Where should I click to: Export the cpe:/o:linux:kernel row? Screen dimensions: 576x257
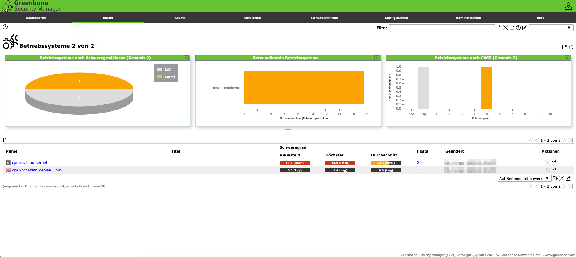pyautogui.click(x=554, y=162)
